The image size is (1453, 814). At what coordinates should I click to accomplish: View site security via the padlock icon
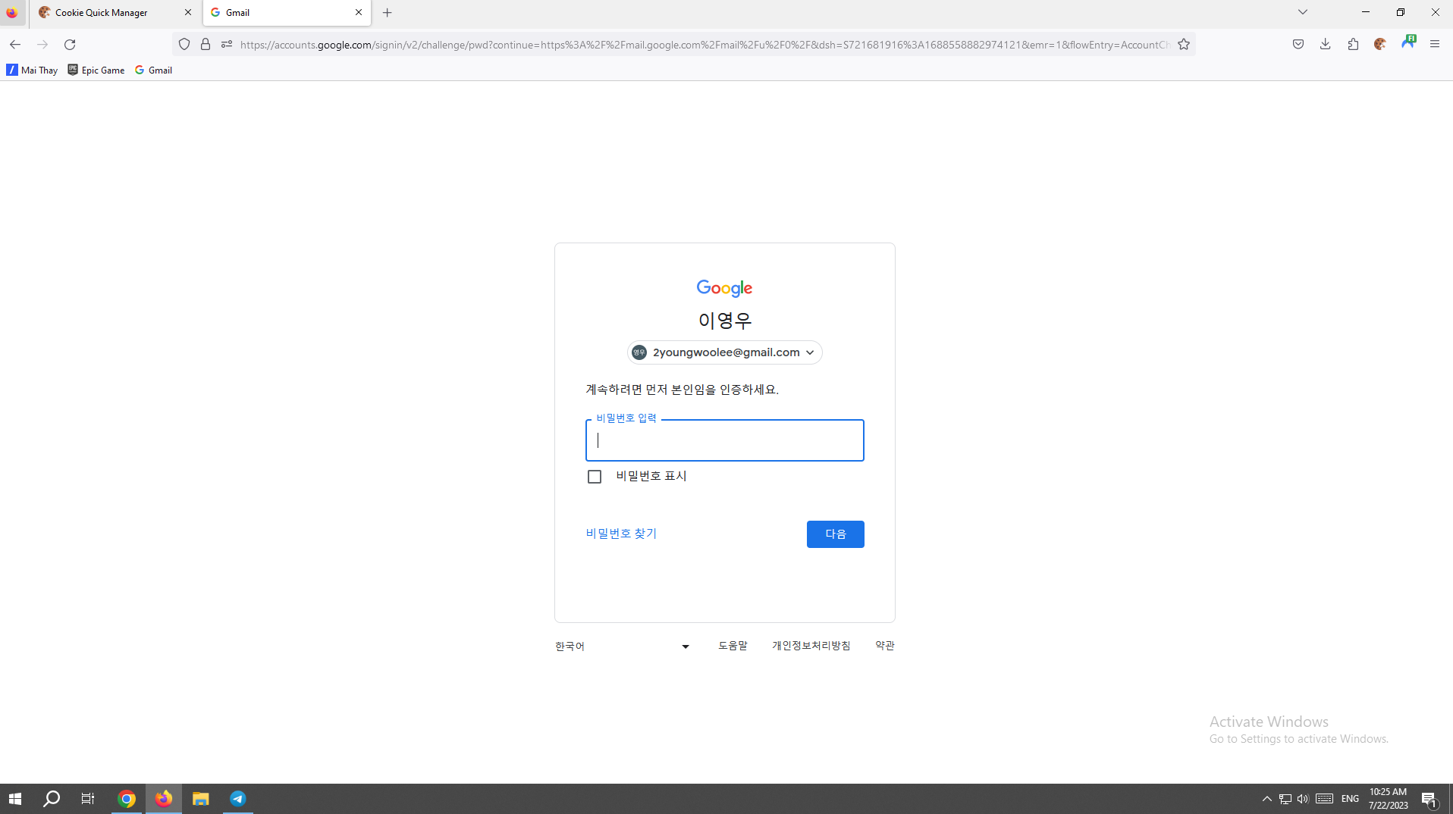pos(206,44)
